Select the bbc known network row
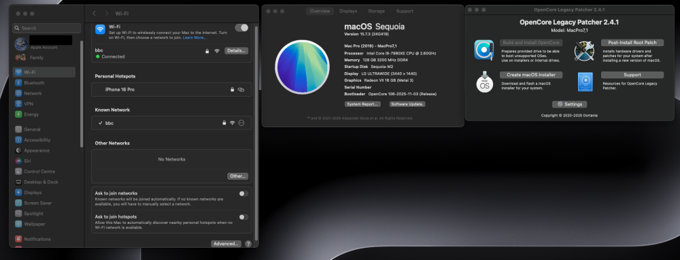The width and height of the screenshot is (680, 260). pos(171,123)
